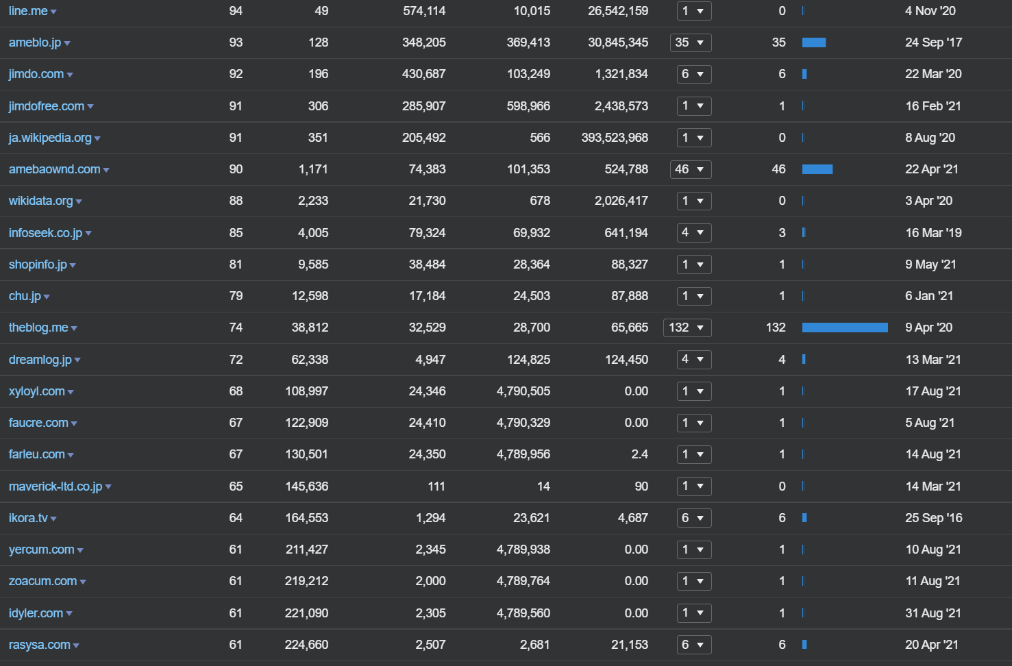Screen dimensions: 1012x666
Task: Select the value 430,687 for jimdo.com
Action: [423, 74]
